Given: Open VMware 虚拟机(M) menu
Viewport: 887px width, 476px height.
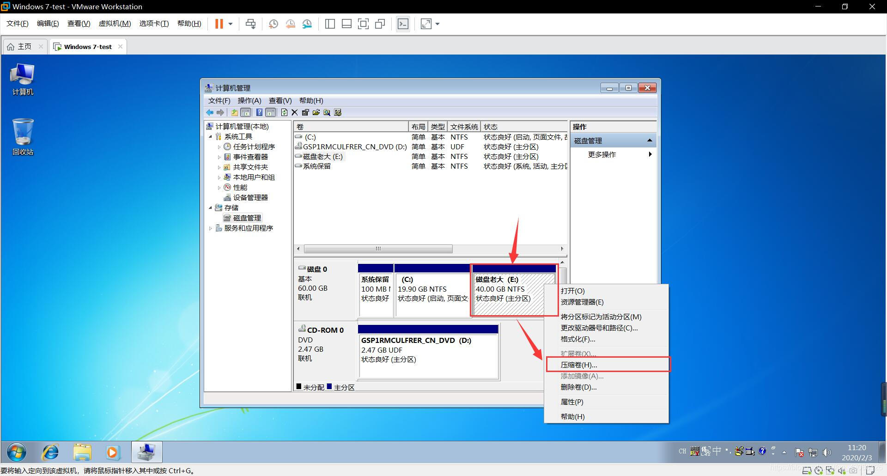Looking at the screenshot, I should tap(115, 24).
